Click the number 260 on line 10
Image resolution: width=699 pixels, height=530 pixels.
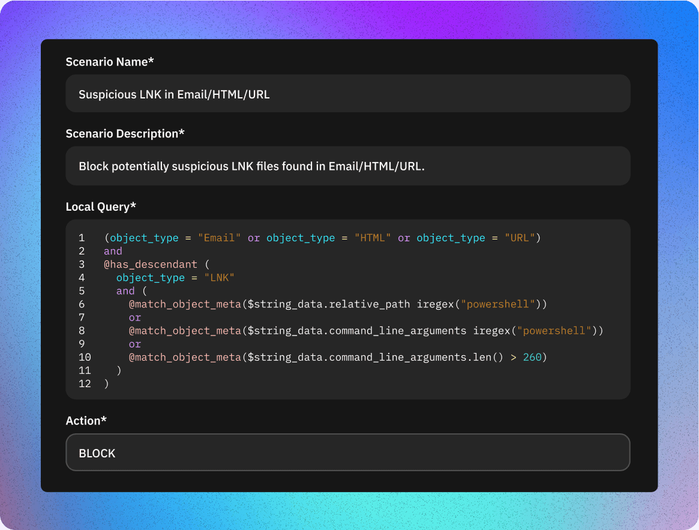(532, 357)
